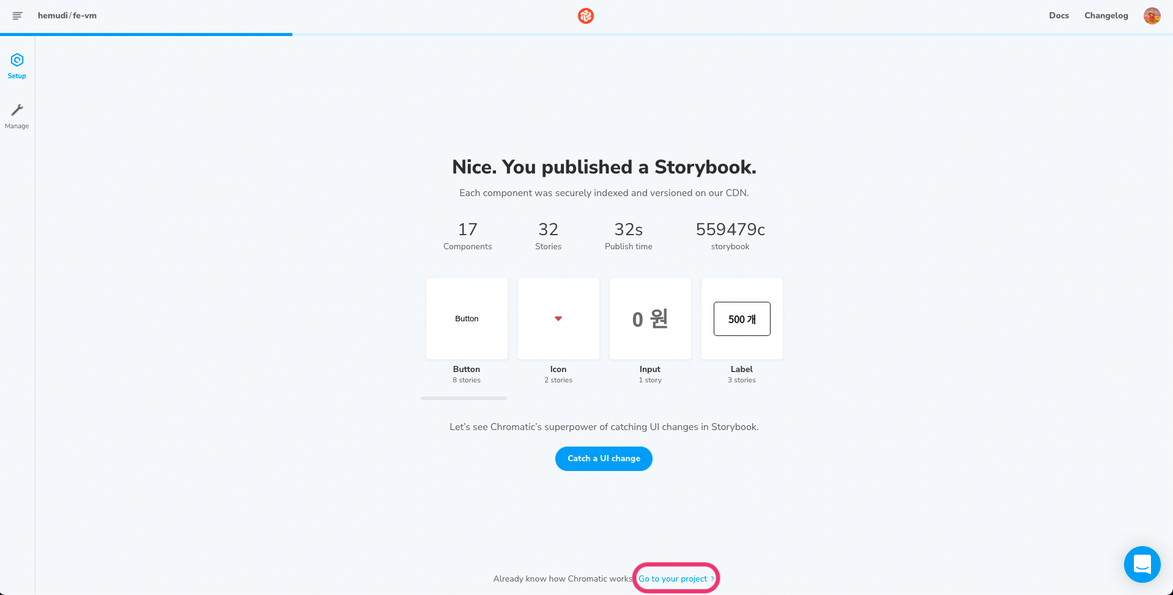Open the sidebar menu hamburger icon
Screen dimensions: 1173x595
coord(17,16)
